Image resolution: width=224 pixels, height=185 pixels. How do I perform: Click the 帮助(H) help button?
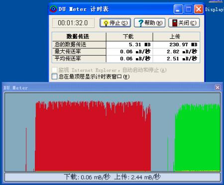149,23
